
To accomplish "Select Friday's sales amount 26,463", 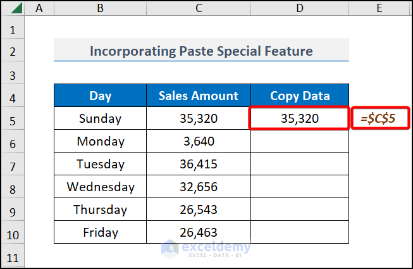I will [199, 232].
